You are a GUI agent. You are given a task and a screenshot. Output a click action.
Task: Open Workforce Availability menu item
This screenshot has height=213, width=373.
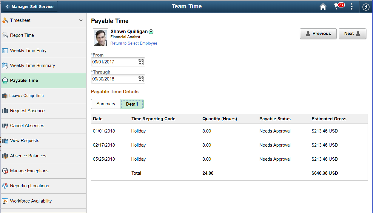tap(44, 201)
